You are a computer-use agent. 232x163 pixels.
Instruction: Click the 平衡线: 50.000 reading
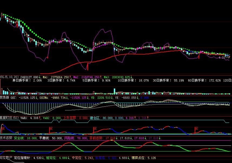pyautogui.click(x=51, y=138)
